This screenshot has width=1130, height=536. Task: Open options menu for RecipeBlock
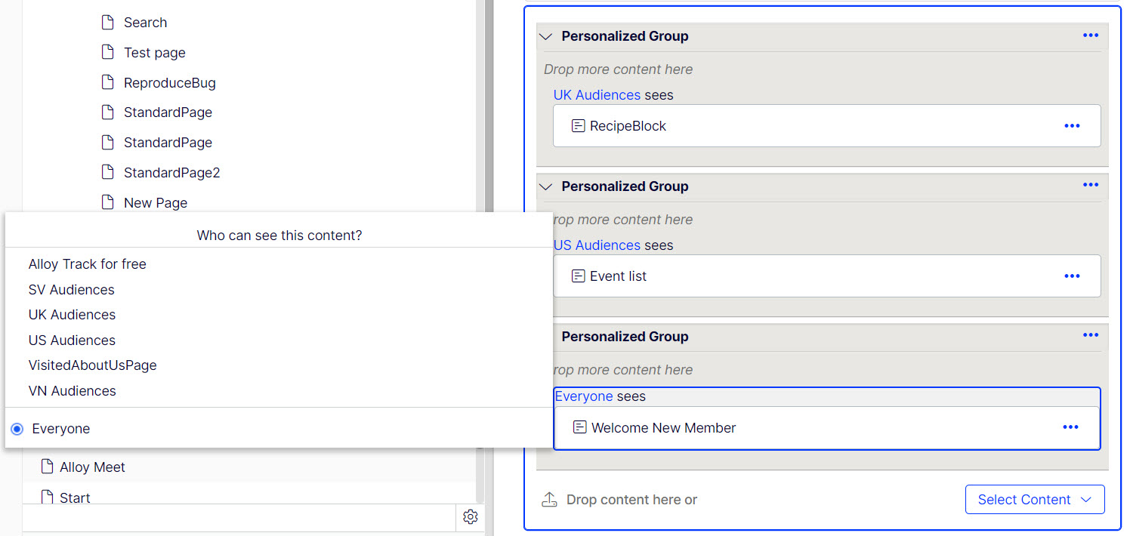[1072, 126]
